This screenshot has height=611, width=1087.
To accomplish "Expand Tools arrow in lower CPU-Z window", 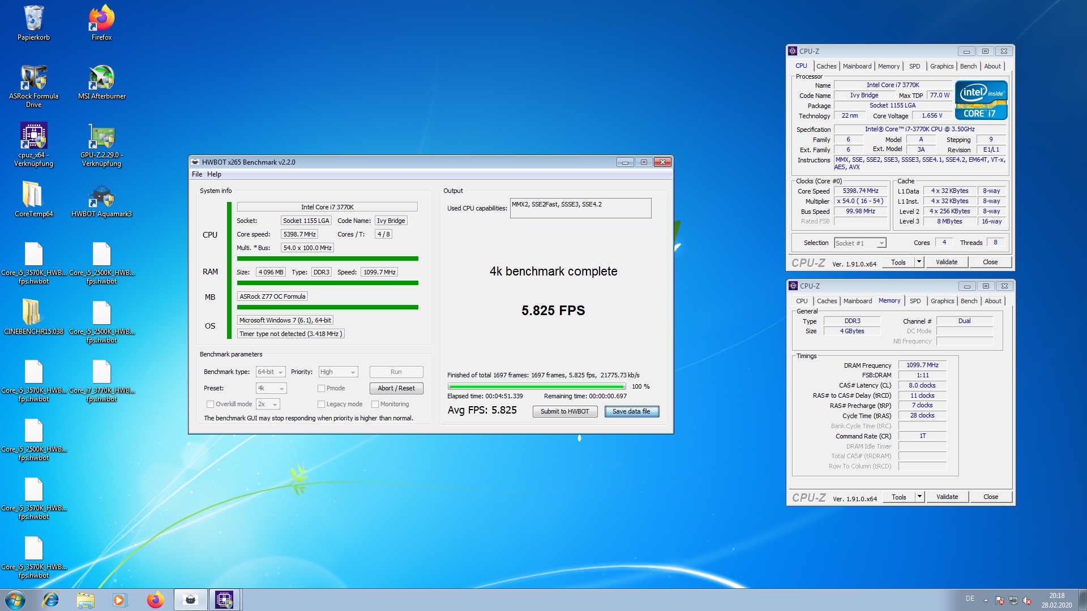I will tap(919, 497).
